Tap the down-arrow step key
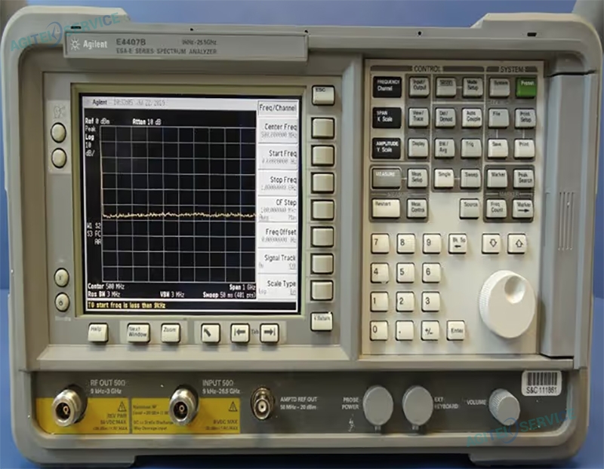This screenshot has height=469, width=604. [492, 243]
